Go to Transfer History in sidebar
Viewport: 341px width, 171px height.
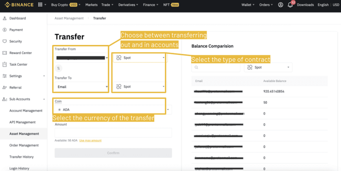(21, 157)
